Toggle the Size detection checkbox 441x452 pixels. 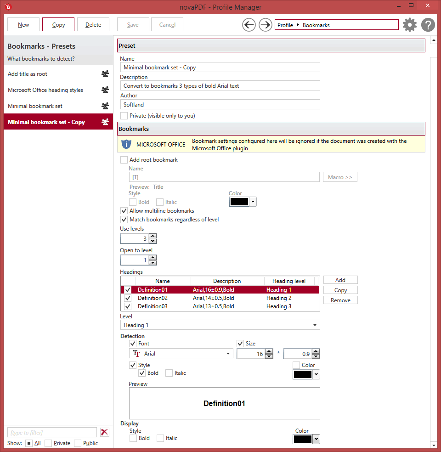[x=240, y=343]
